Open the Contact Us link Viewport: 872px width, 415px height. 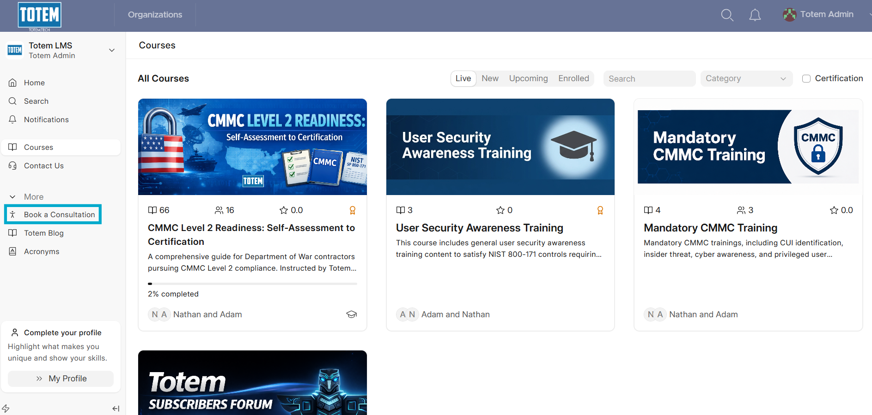coord(44,166)
